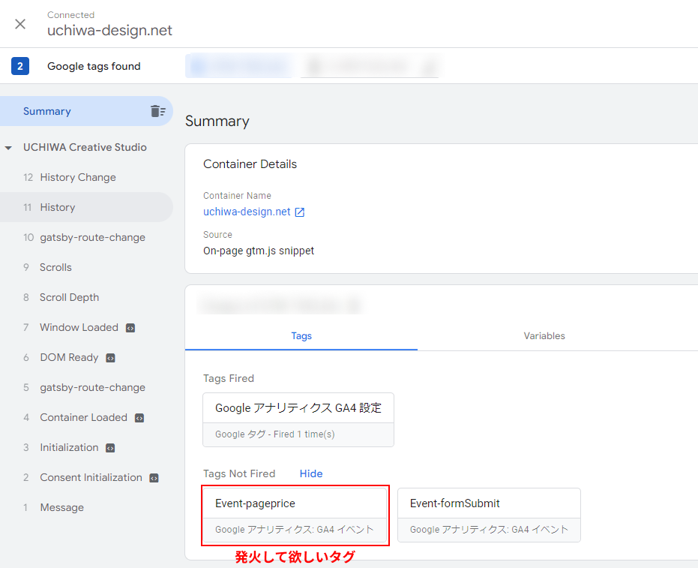Select event 10 gatsby-route-change
The height and width of the screenshot is (568, 698).
(x=86, y=237)
